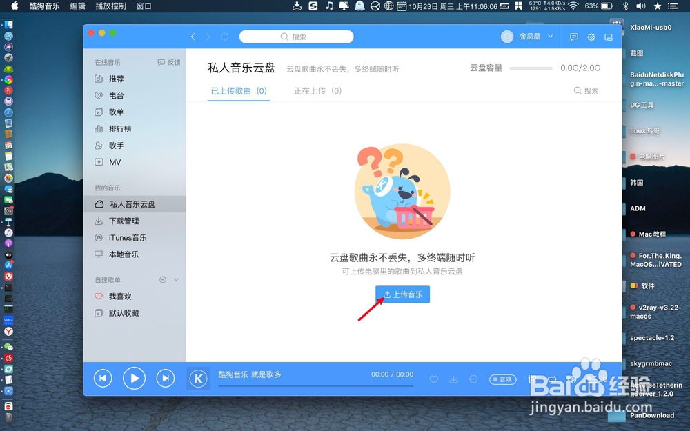Open the XiaoMi-usb0 desktop item
690x431 pixels.
pyautogui.click(x=651, y=28)
